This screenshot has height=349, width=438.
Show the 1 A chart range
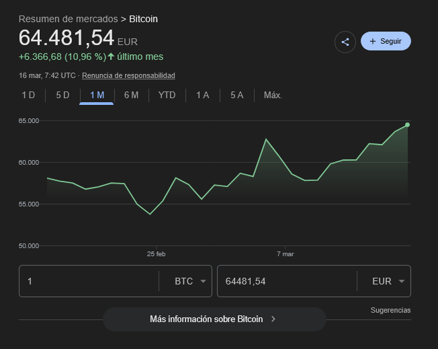202,95
